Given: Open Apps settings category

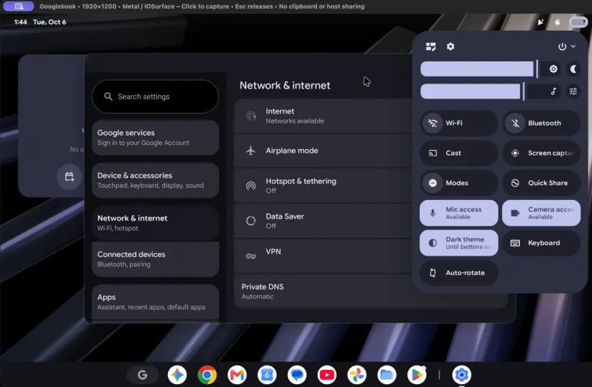Looking at the screenshot, I should click(x=155, y=302).
